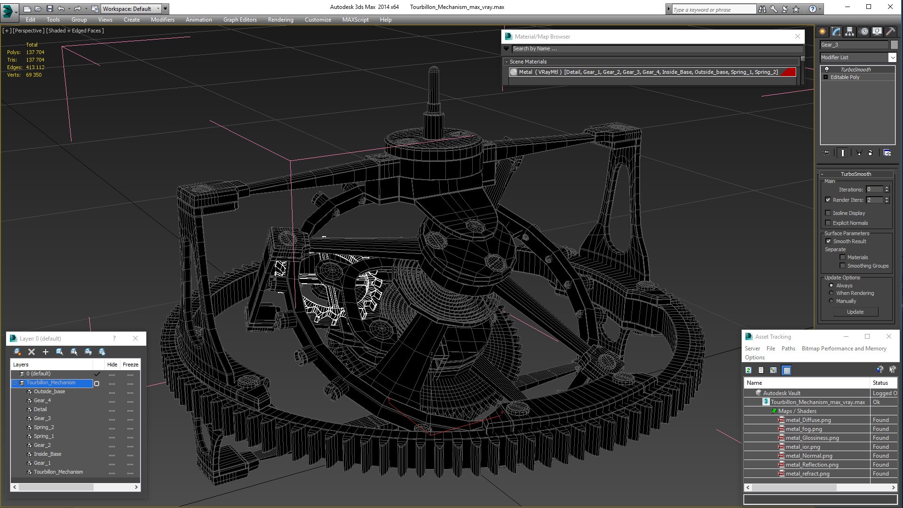Enable Isoline Display checkbox
This screenshot has height=508, width=903.
click(x=828, y=213)
